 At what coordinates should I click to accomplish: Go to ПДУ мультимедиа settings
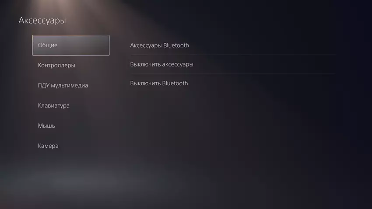[71, 86]
